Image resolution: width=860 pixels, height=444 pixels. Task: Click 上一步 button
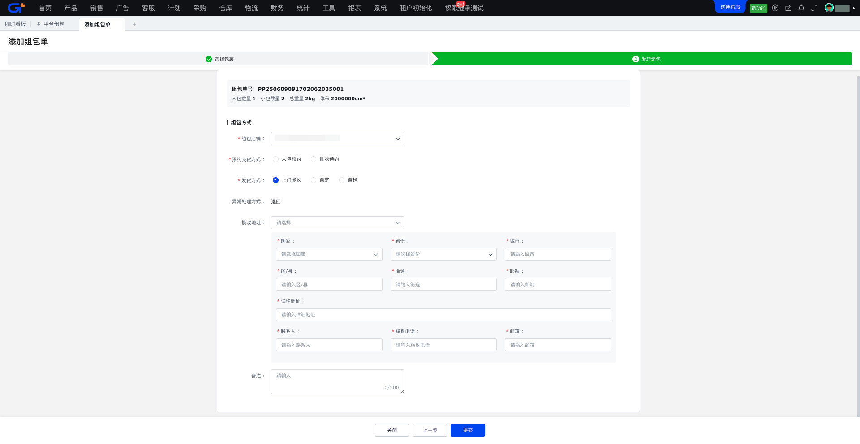click(x=430, y=431)
